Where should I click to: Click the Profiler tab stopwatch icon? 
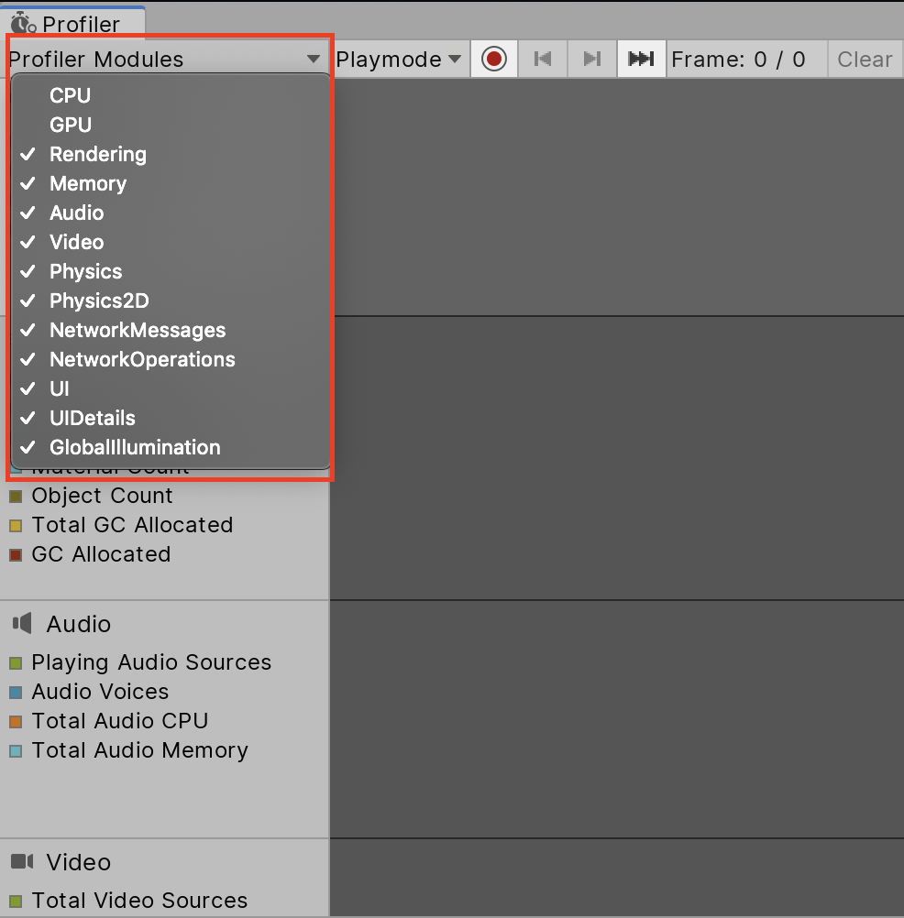[x=23, y=22]
